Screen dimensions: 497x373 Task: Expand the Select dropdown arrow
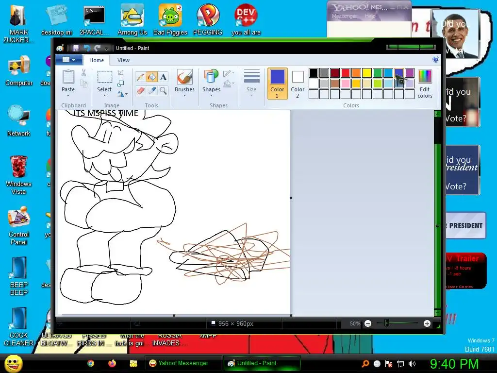pyautogui.click(x=104, y=96)
